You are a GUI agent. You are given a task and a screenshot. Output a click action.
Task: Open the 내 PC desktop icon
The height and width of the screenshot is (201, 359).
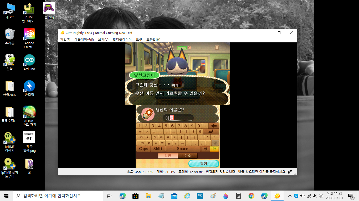(10, 11)
